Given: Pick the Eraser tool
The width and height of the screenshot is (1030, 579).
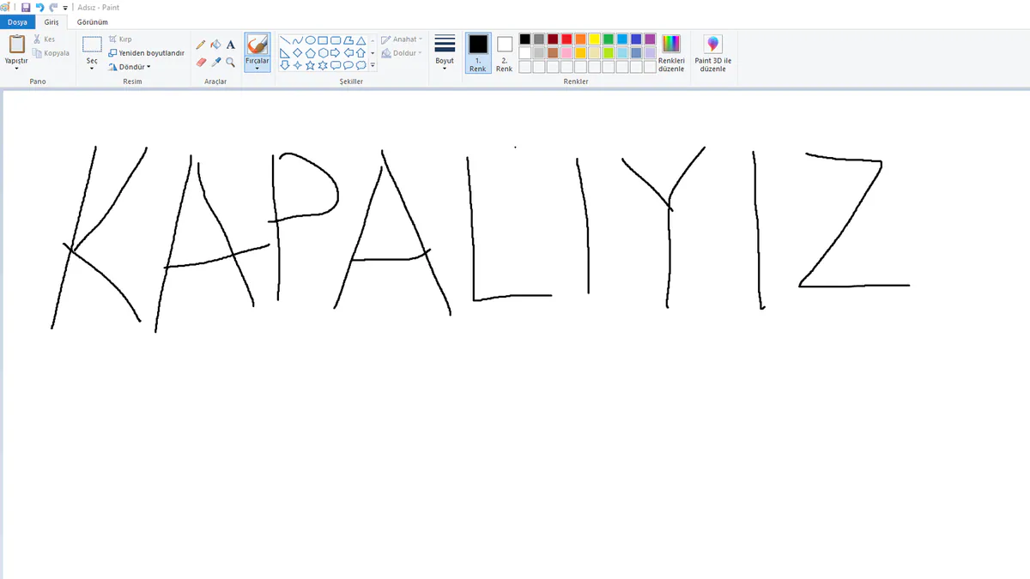Looking at the screenshot, I should (201, 62).
